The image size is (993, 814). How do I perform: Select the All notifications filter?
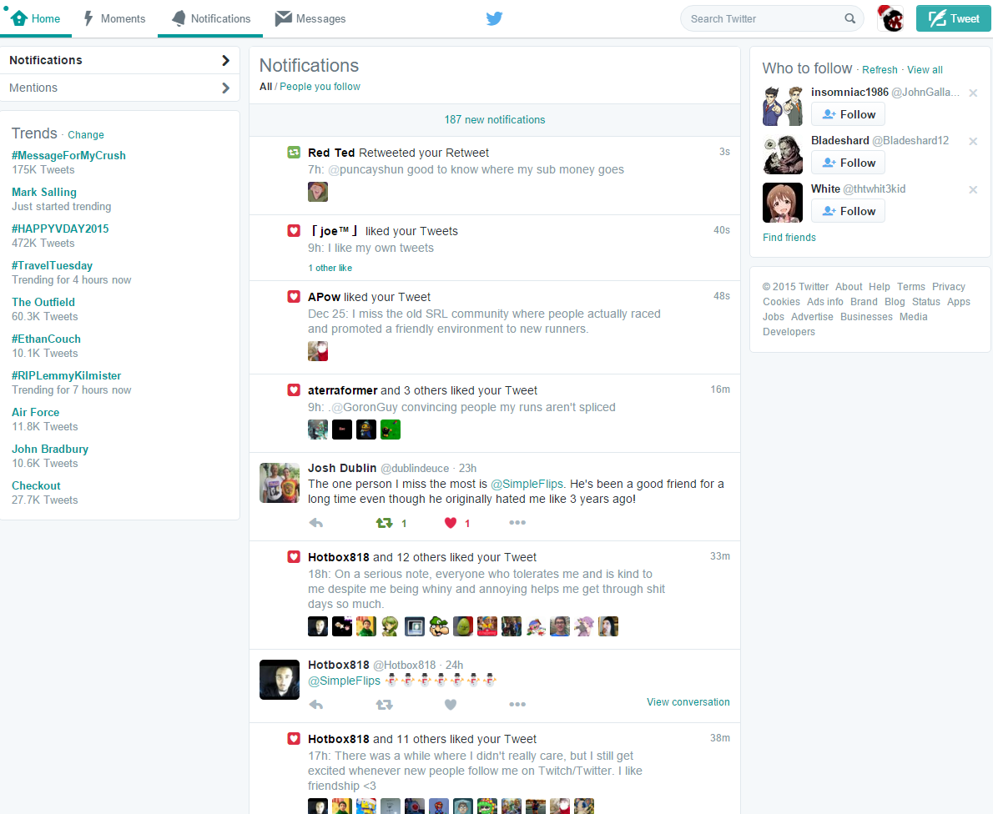pos(265,87)
